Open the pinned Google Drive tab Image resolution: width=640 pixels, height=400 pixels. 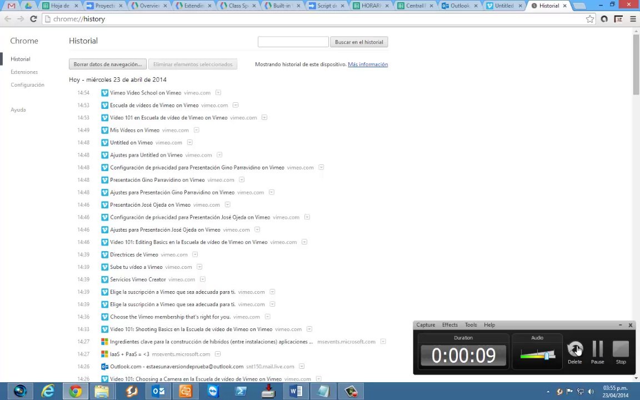(28, 6)
